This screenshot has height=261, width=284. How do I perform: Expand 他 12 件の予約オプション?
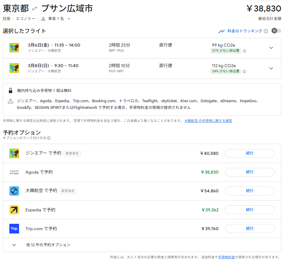(14, 245)
